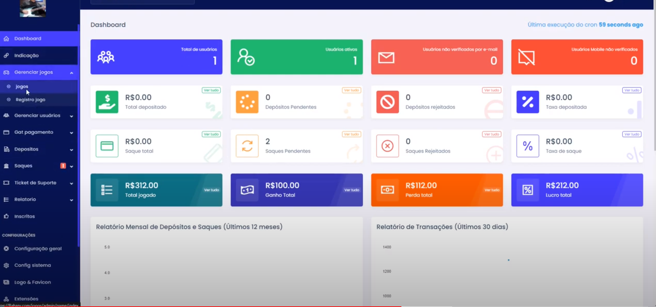This screenshot has width=656, height=307.
Task: Click the Depósitos rejeitados ban icon
Action: click(387, 102)
